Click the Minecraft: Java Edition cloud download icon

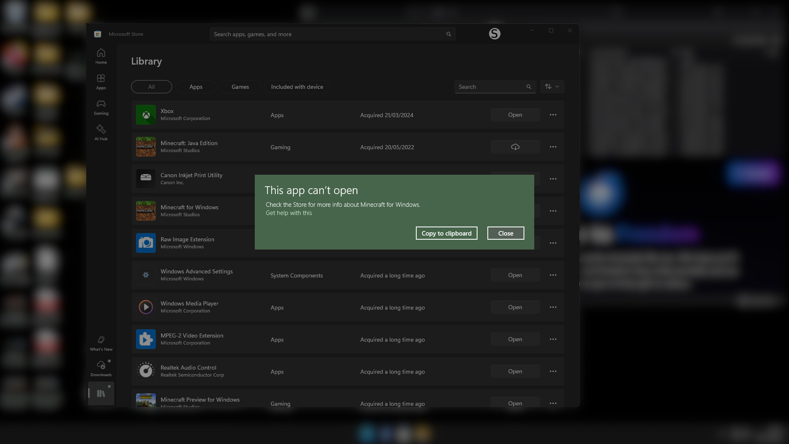pos(515,147)
